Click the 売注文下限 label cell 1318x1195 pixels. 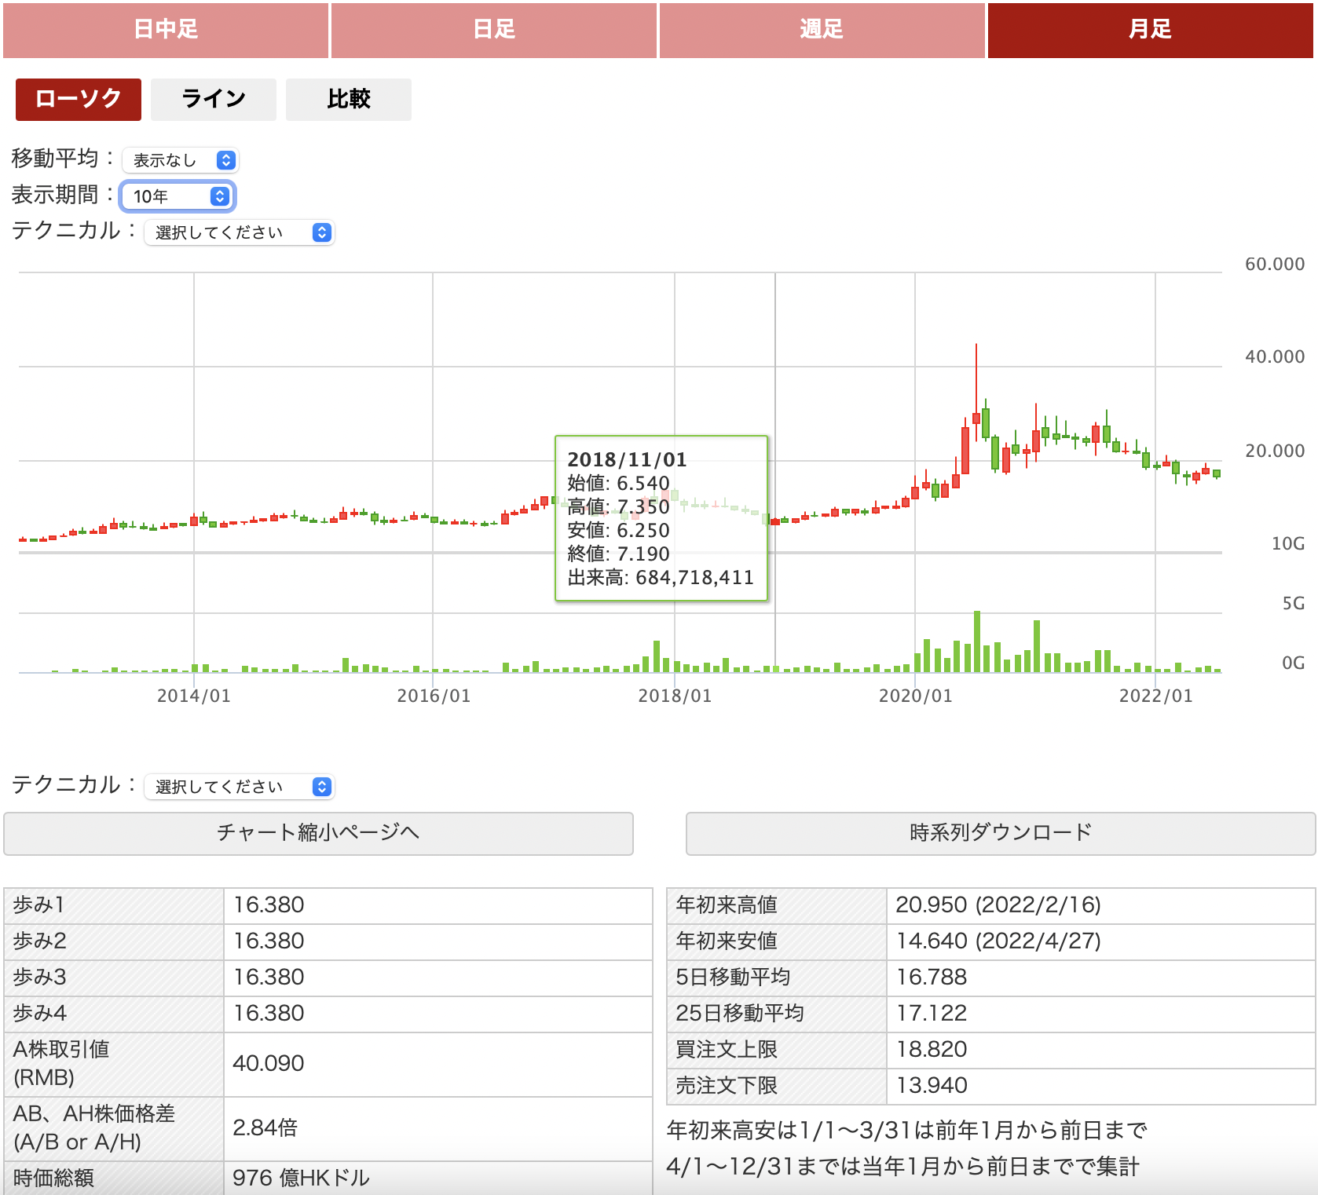tap(777, 1087)
